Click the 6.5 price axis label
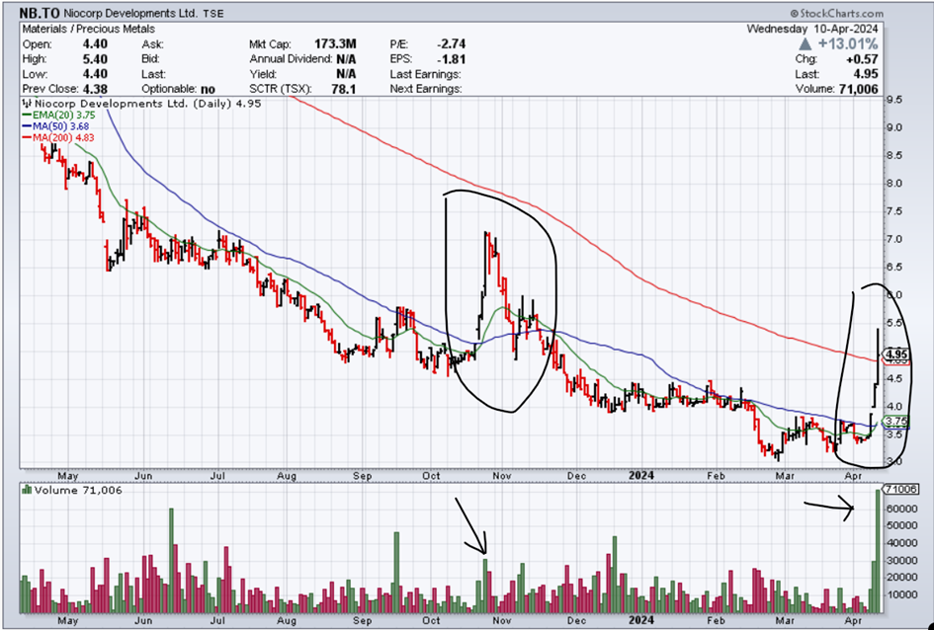This screenshot has height=630, width=934. pos(893,268)
